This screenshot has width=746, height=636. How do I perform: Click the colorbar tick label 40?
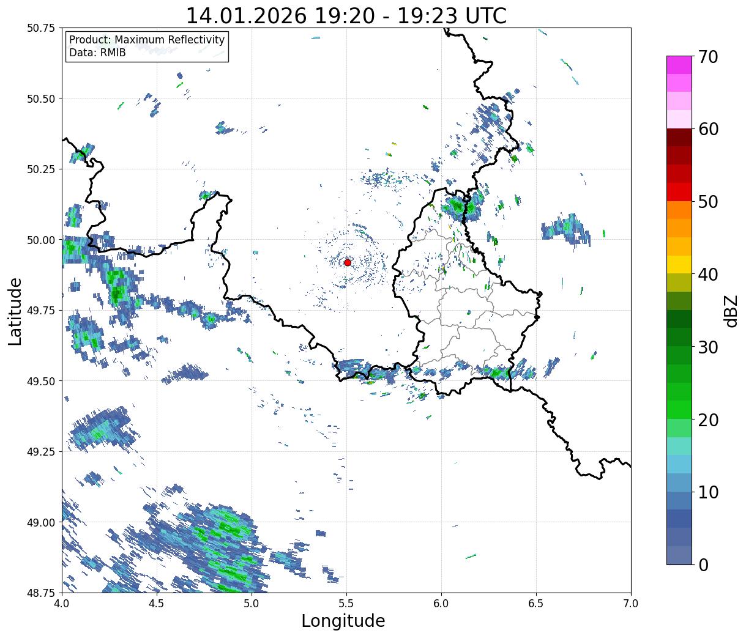tap(707, 275)
